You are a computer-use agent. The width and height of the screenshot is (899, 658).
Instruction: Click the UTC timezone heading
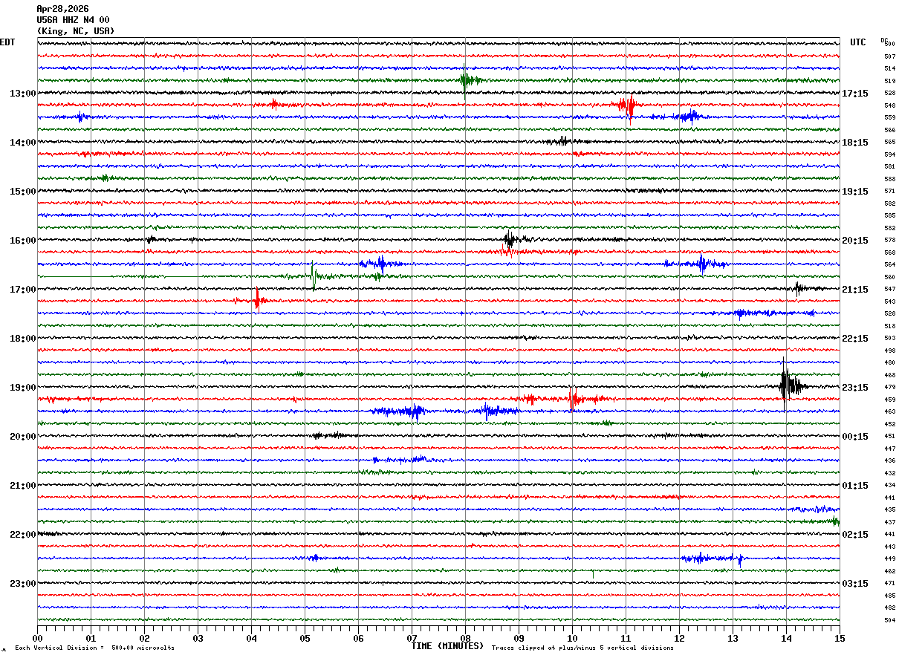pos(858,42)
